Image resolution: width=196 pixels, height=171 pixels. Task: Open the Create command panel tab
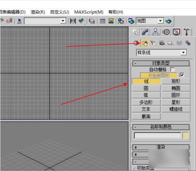[135, 32]
